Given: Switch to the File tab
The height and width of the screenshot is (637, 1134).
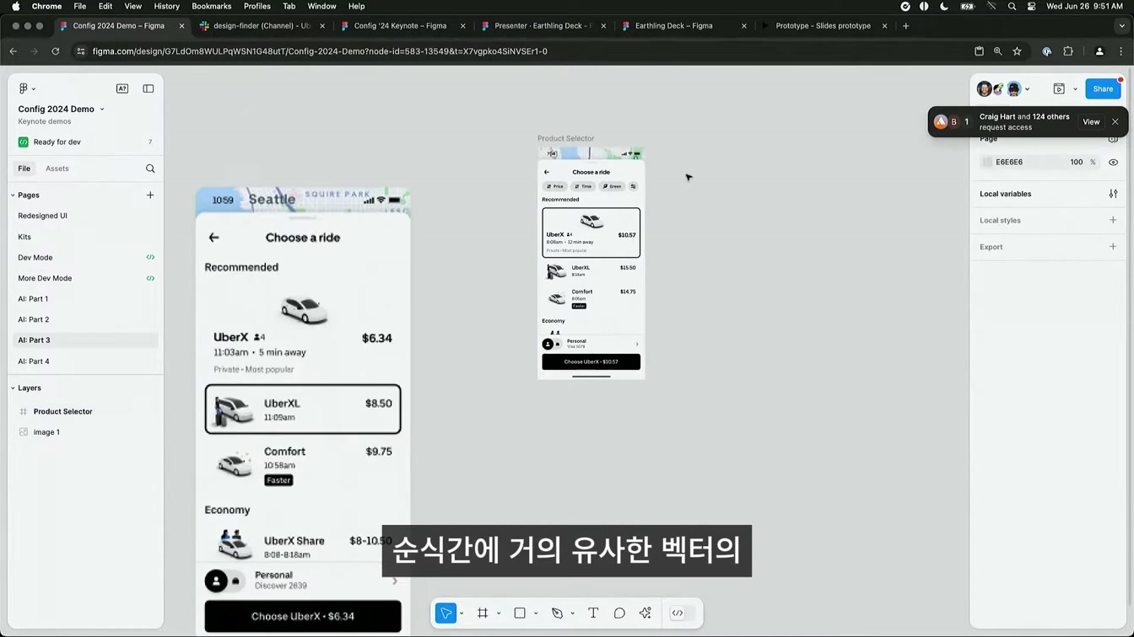Looking at the screenshot, I should pos(24,169).
